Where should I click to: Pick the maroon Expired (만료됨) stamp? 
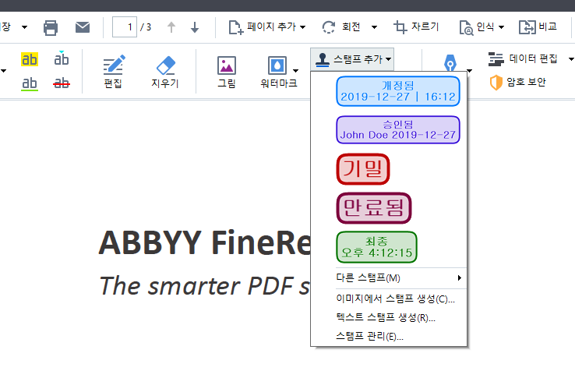(x=374, y=208)
